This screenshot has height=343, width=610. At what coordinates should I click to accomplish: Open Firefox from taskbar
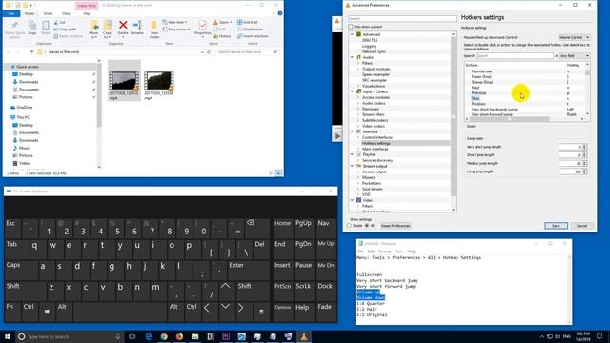(x=179, y=336)
